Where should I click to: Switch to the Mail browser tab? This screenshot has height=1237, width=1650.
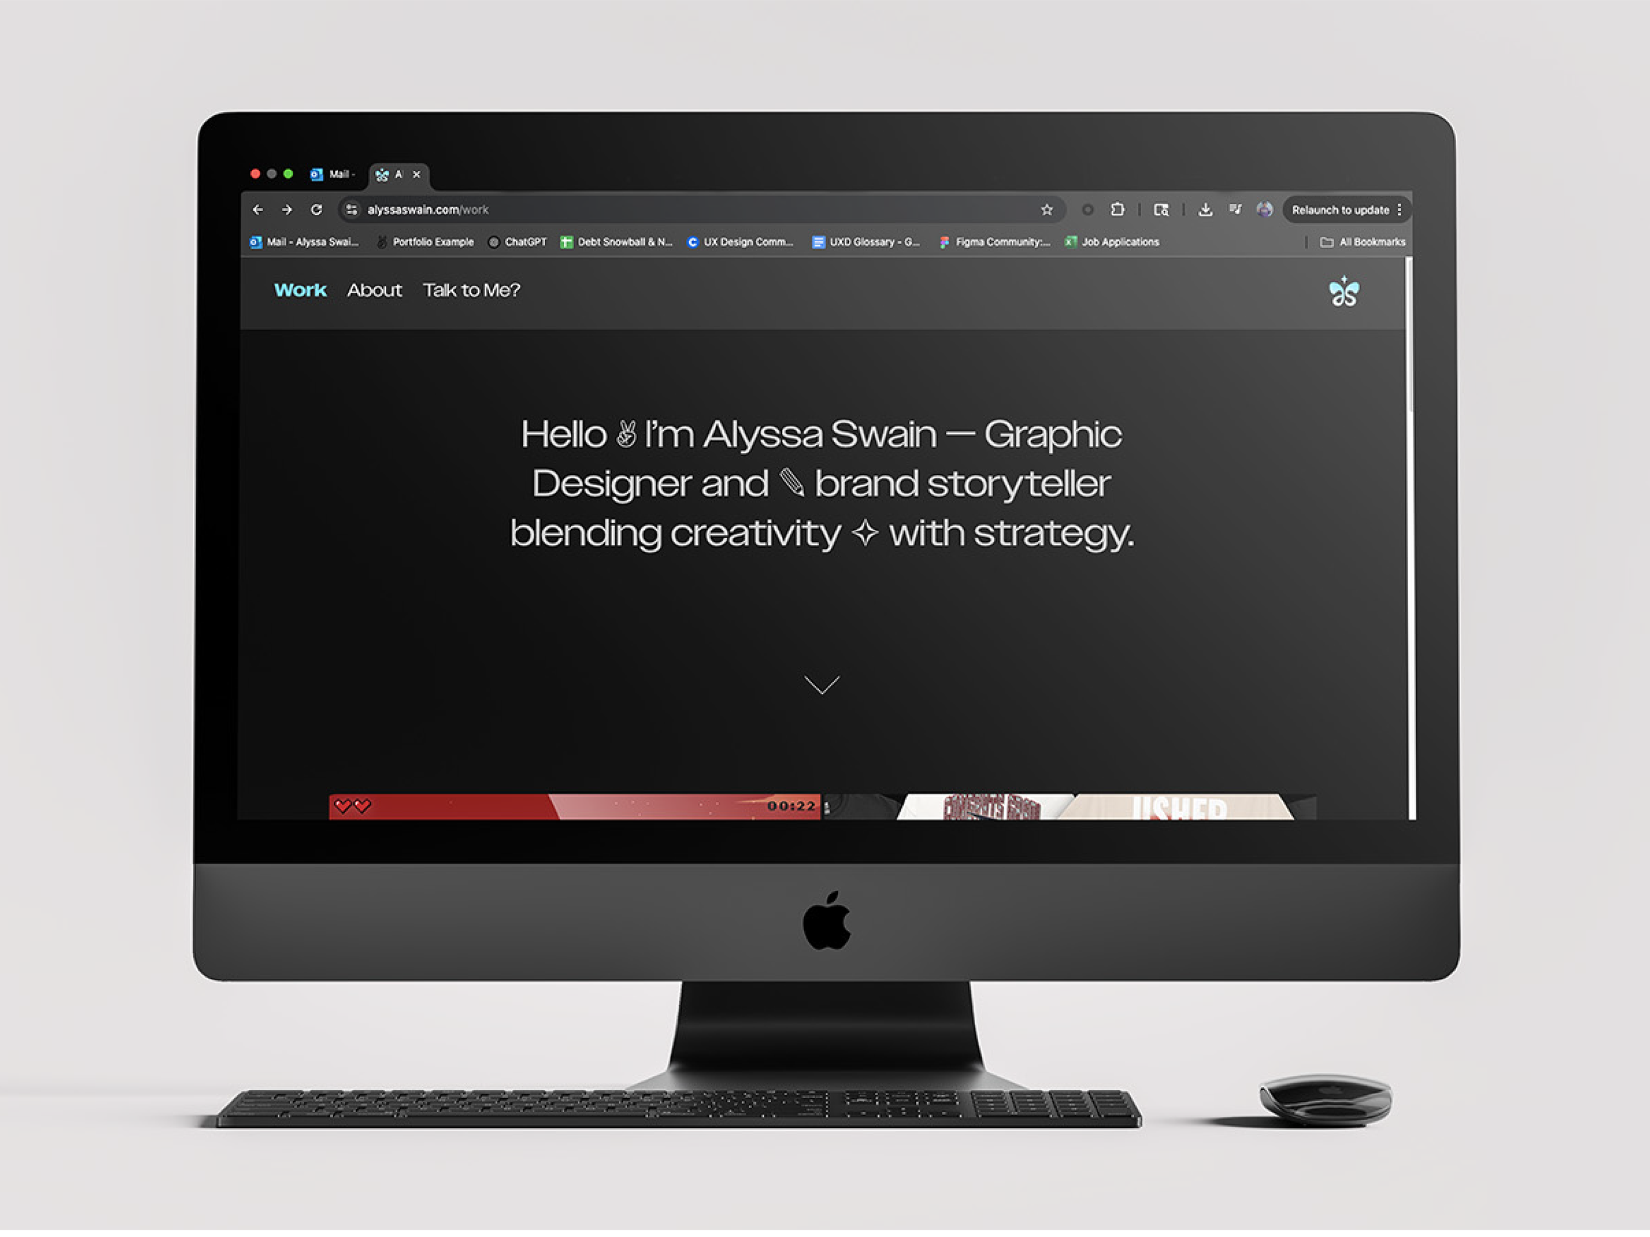[x=333, y=174]
